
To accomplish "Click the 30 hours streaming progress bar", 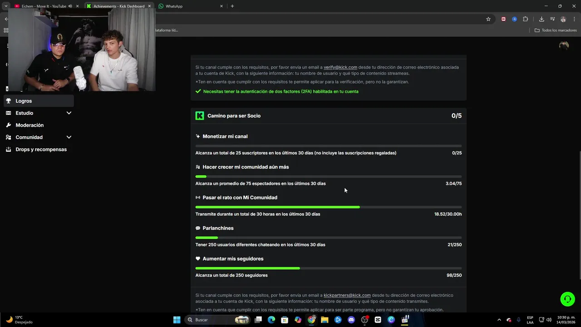I will [x=329, y=207].
